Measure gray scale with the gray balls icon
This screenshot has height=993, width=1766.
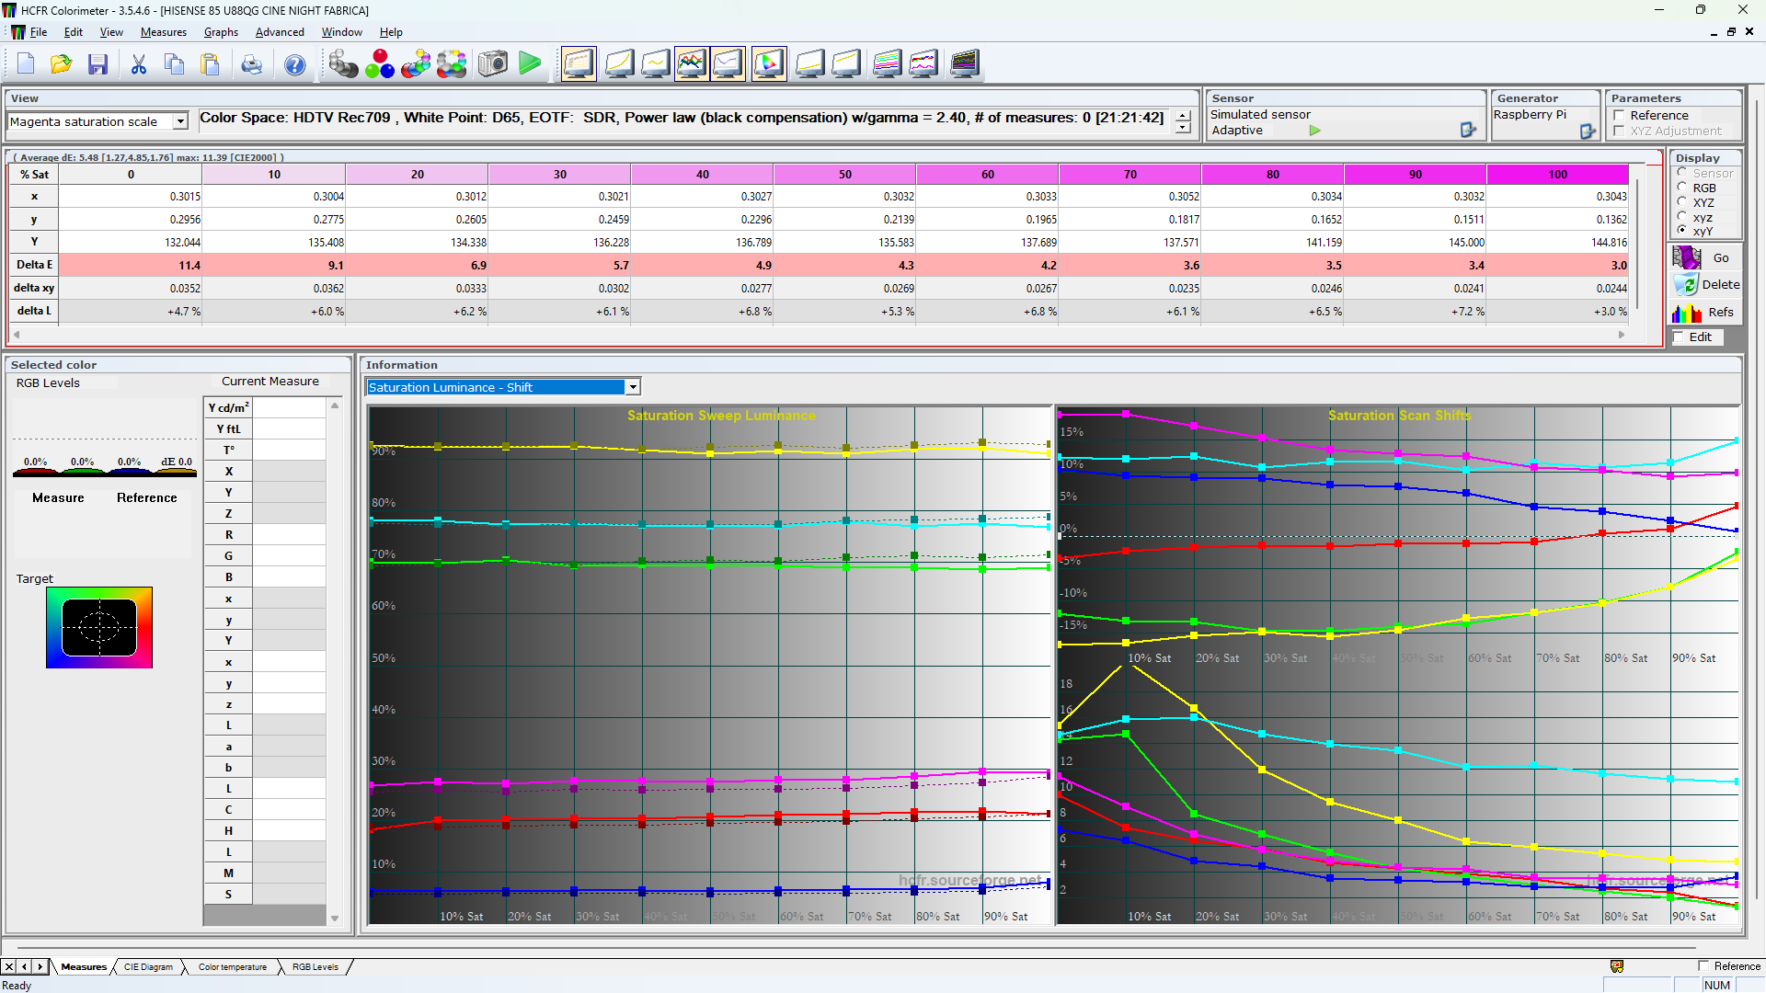coord(343,63)
